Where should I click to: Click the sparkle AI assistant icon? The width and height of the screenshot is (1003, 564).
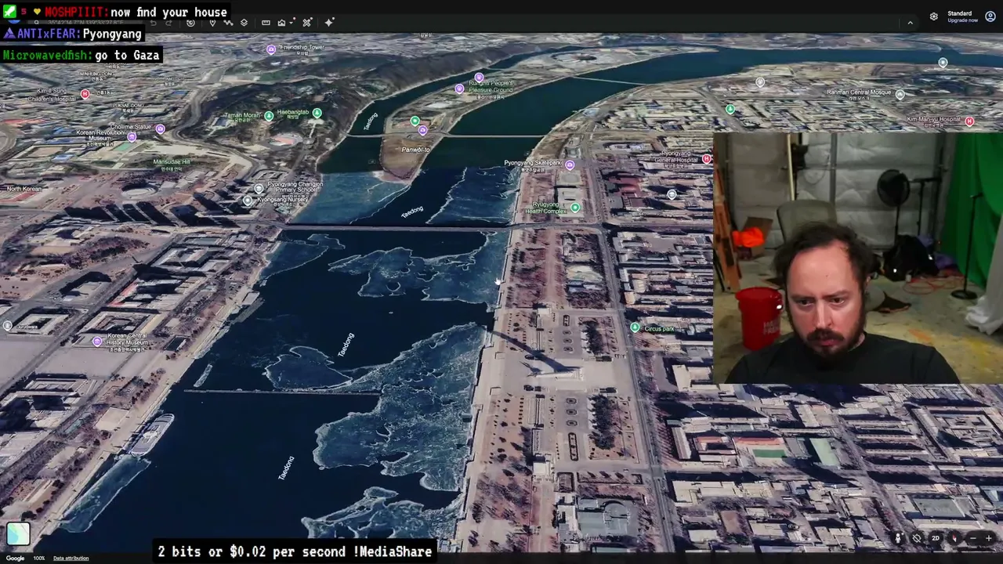click(328, 23)
